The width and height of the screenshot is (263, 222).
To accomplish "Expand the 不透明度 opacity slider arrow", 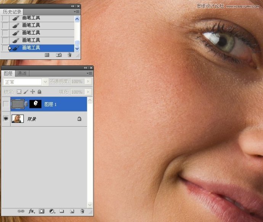I will pyautogui.click(x=88, y=82).
